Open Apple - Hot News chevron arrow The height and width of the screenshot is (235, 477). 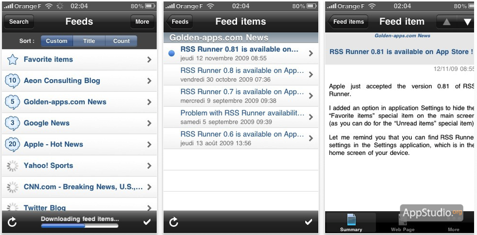tap(149, 145)
